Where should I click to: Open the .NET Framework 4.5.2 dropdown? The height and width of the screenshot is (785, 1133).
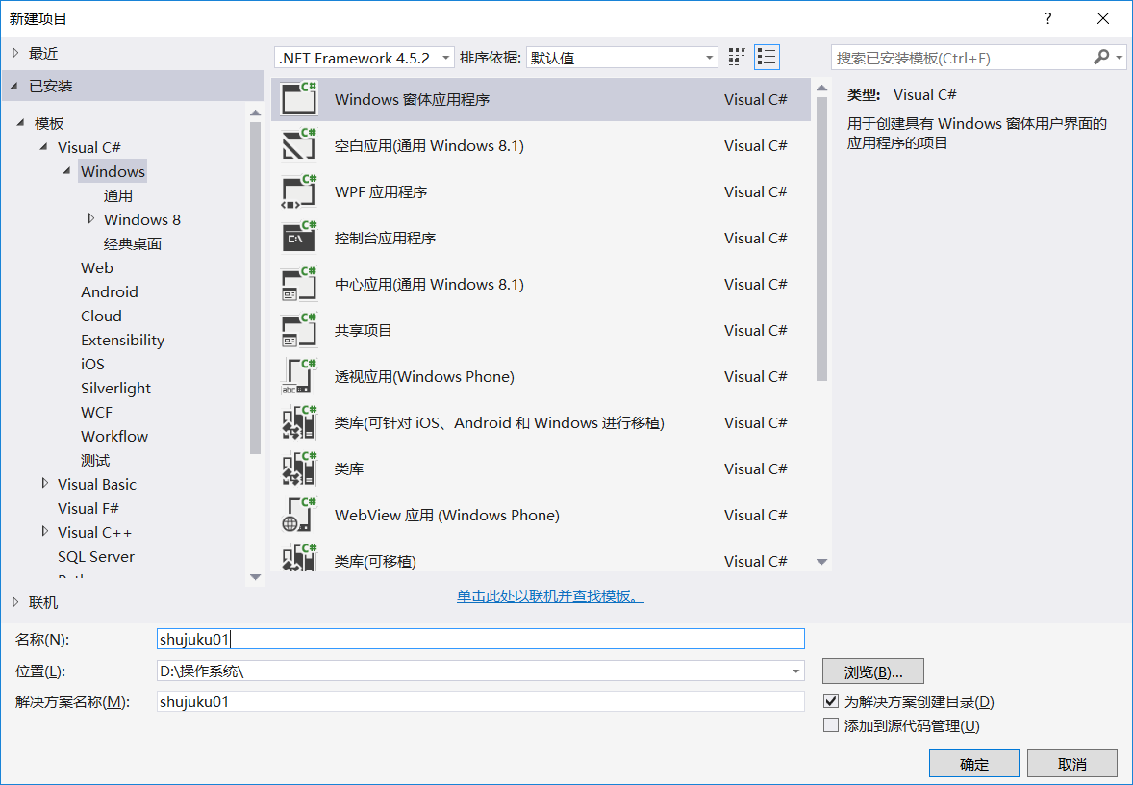365,58
